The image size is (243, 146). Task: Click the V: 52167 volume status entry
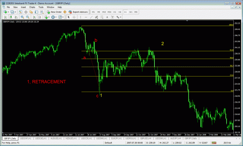click(203, 143)
